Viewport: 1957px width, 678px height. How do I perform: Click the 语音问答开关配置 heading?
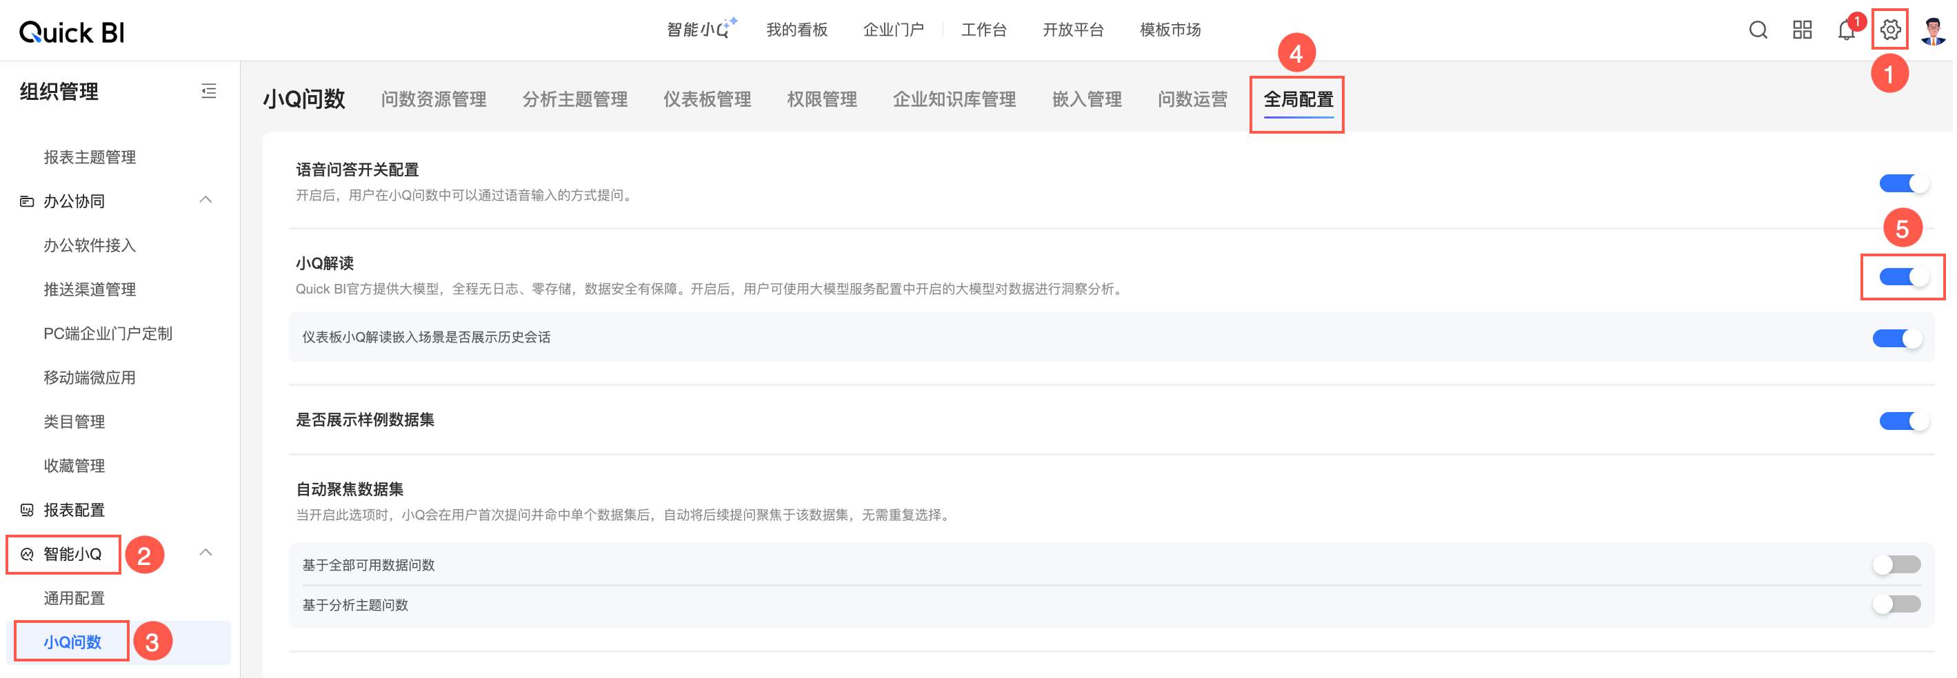[x=358, y=170]
